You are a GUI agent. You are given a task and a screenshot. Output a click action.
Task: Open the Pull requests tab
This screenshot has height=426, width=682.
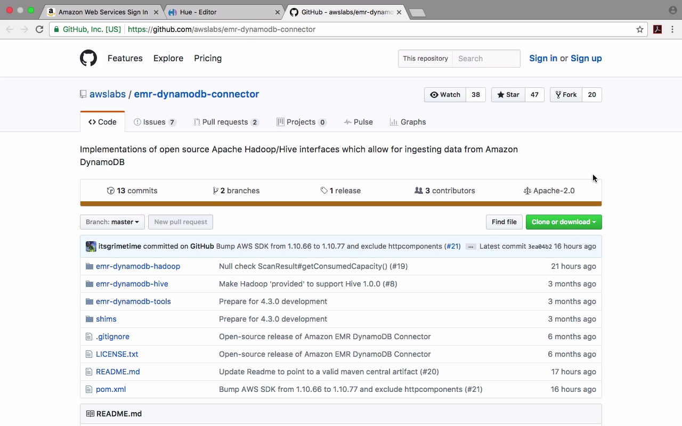(226, 122)
